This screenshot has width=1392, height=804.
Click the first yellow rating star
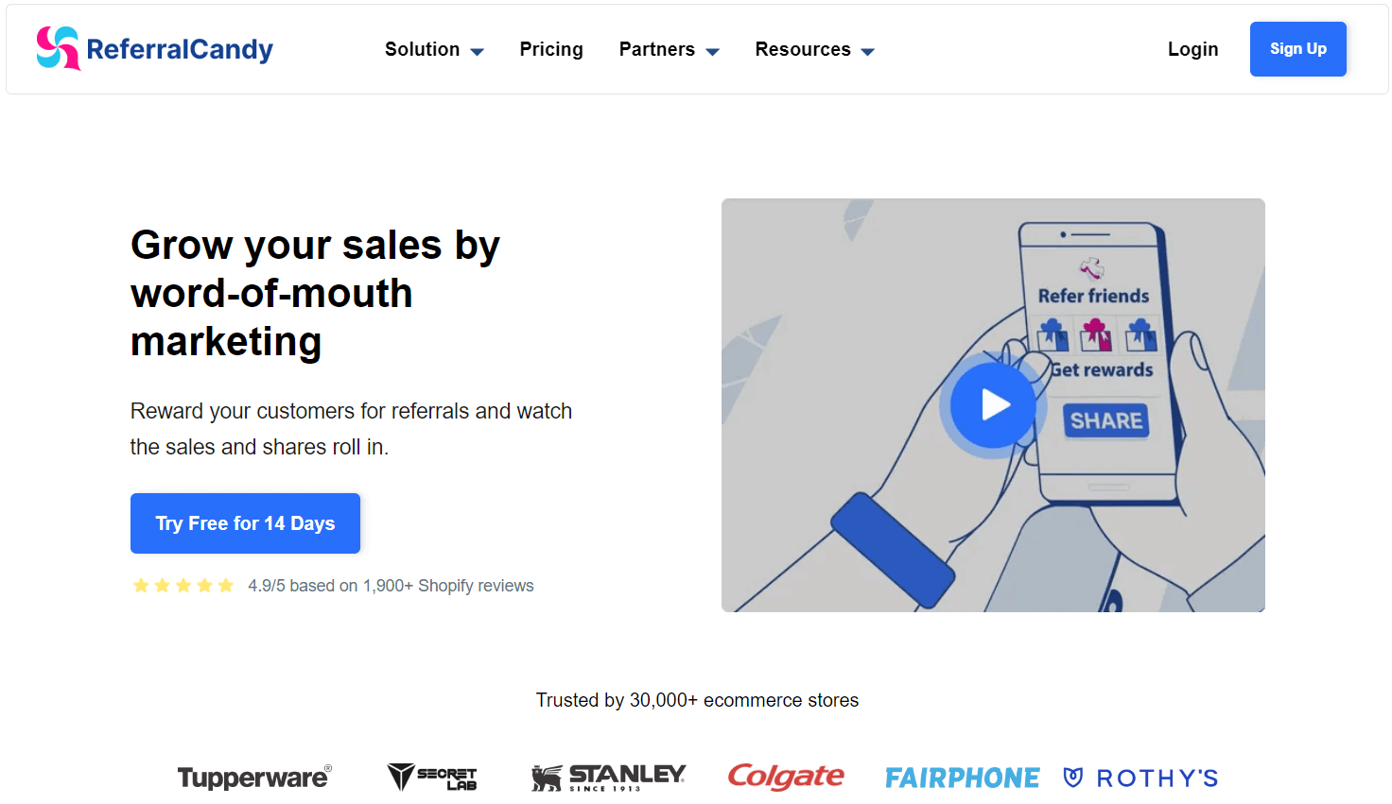(140, 585)
